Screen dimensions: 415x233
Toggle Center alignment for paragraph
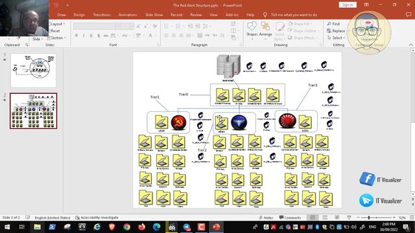tap(174, 36)
